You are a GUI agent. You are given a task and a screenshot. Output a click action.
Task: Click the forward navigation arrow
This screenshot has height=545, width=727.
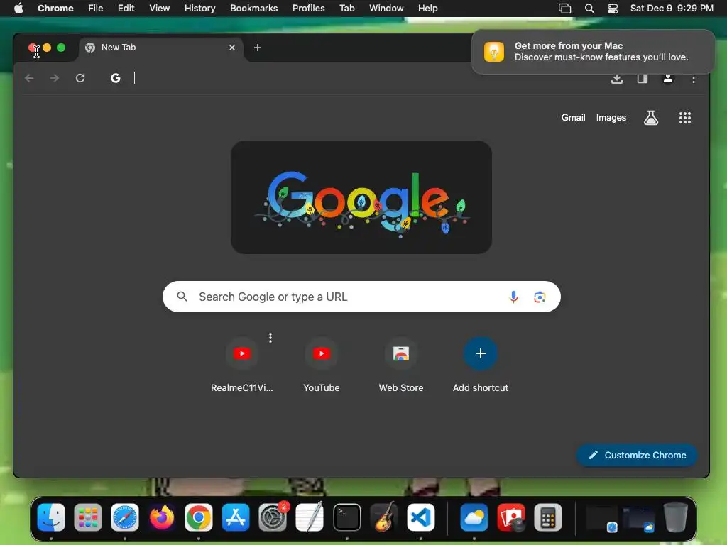pos(54,78)
